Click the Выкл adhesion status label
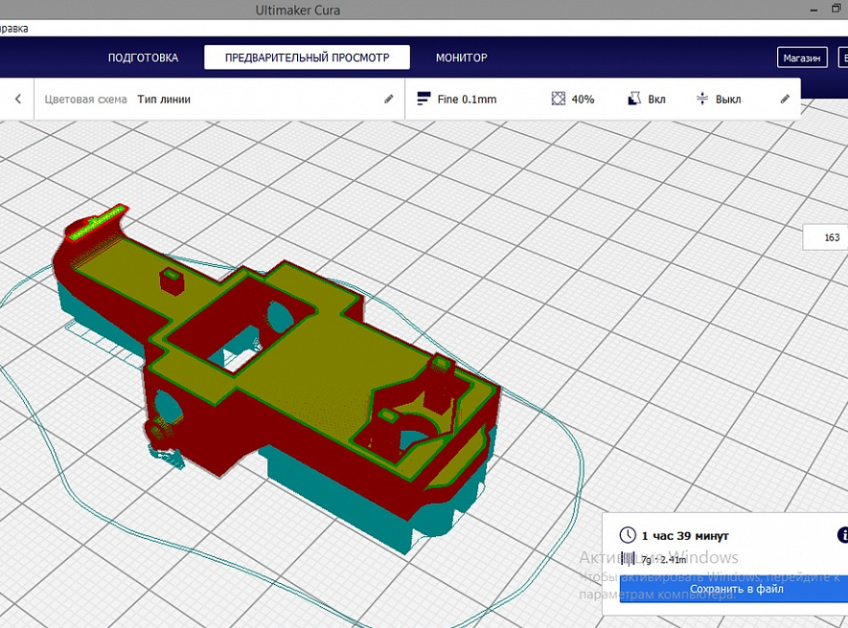The width and height of the screenshot is (848, 628). coord(728,99)
